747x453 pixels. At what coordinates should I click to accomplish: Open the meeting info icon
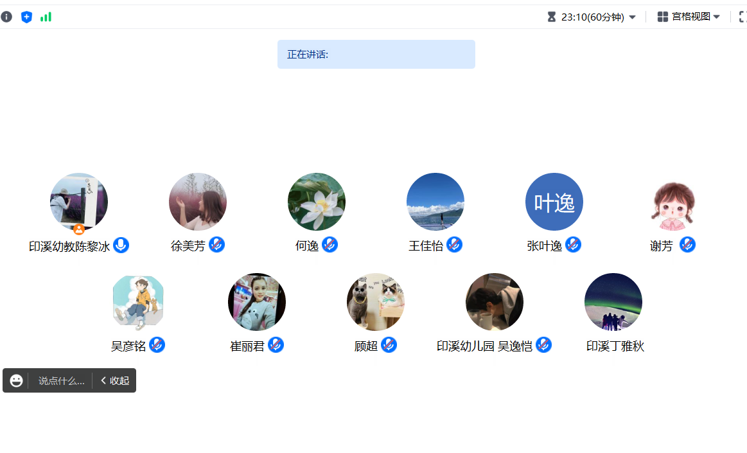(x=6, y=17)
